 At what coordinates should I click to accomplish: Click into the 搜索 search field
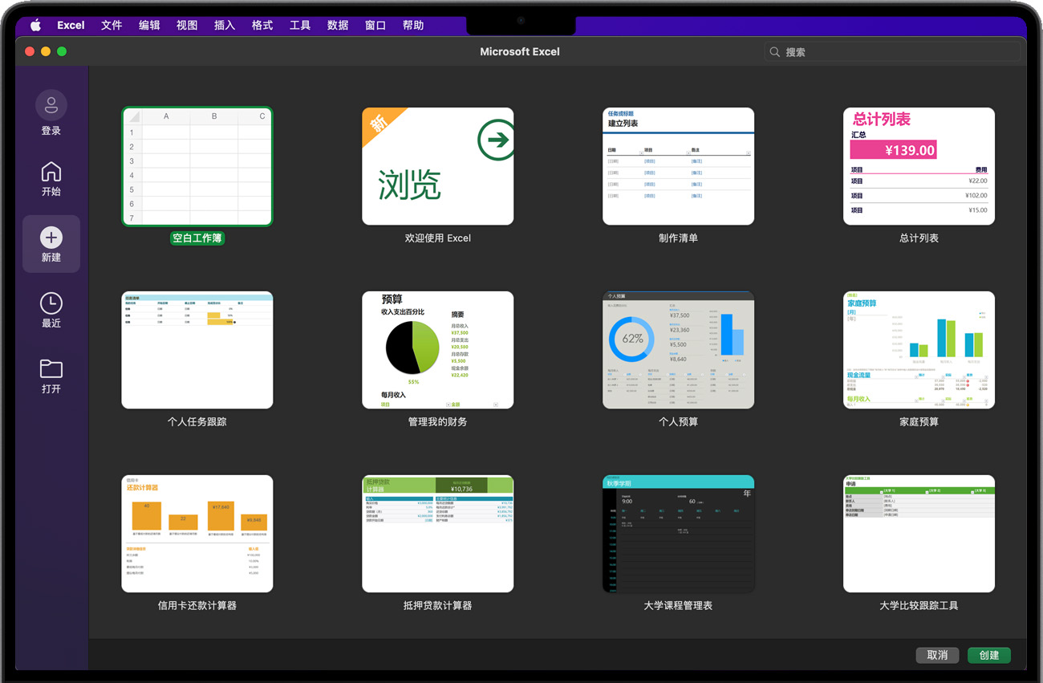tap(891, 52)
